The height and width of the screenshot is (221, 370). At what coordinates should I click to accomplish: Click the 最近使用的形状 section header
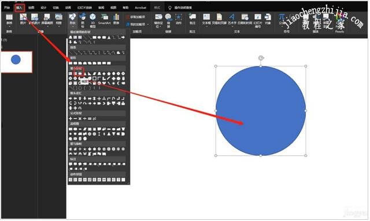(x=97, y=32)
